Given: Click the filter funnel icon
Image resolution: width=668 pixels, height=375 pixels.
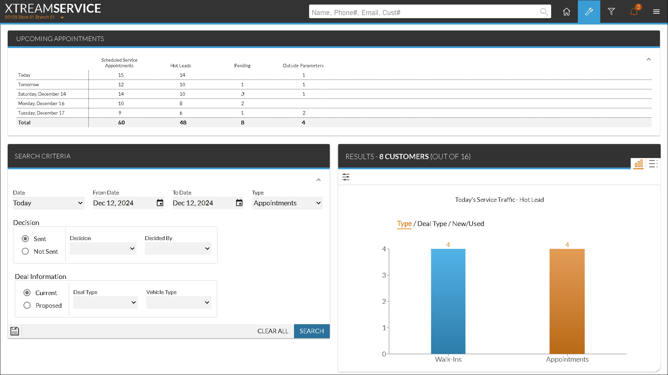Looking at the screenshot, I should (611, 12).
